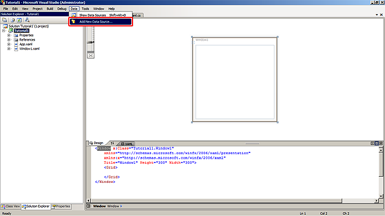Select References in Solution Explorer
Screen dimensions: 385x216
(27, 40)
